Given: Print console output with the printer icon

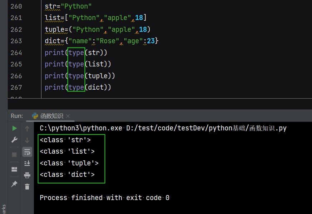Looking at the screenshot, I should [27, 175].
